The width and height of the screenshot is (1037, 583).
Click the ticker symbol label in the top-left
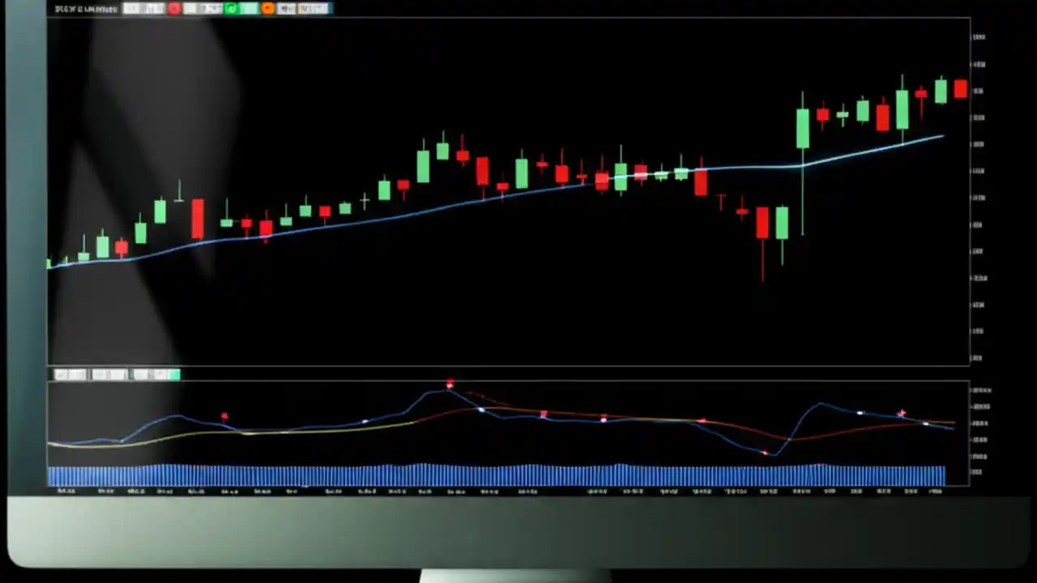click(85, 8)
